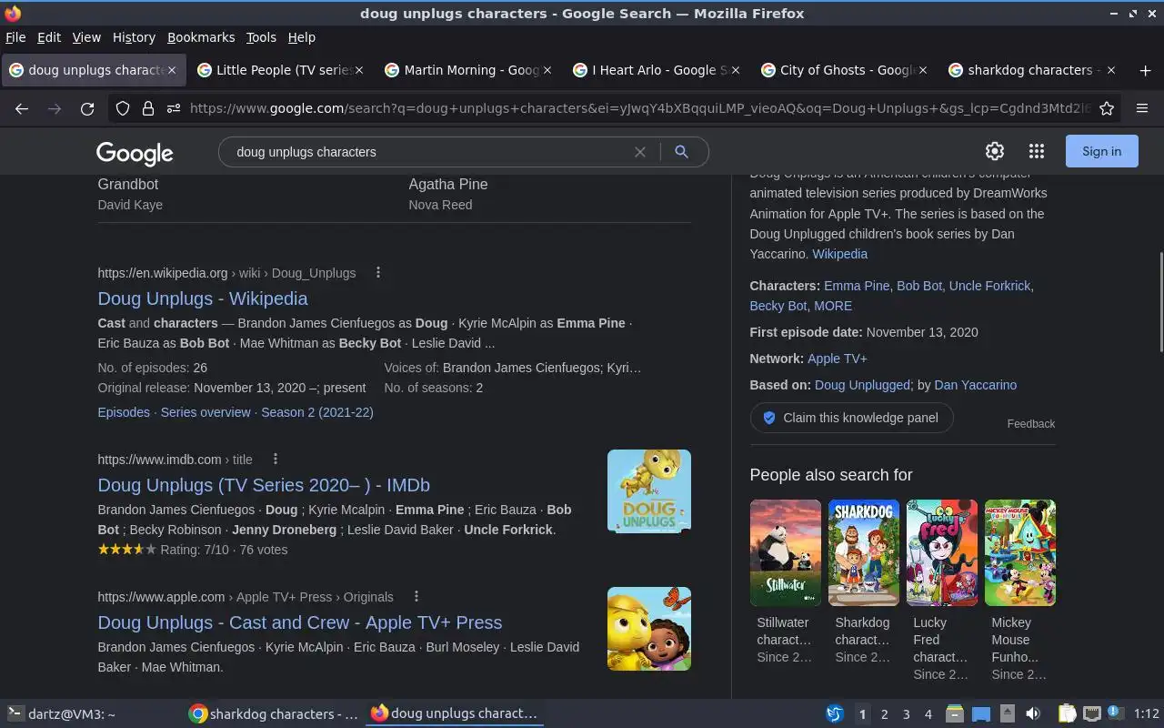Go to Google homepage logo
The width and height of the screenshot is (1164, 728).
click(135, 153)
